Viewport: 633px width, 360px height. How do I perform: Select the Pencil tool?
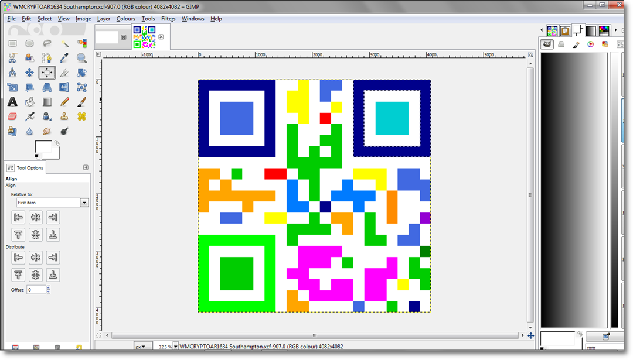[64, 102]
